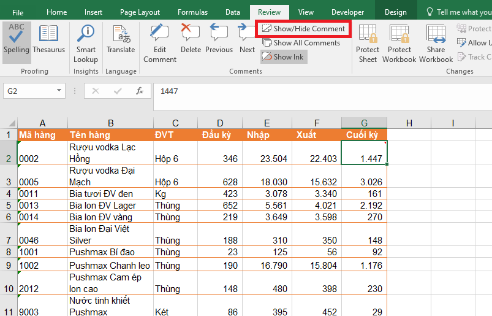Open the Protect Sheet option
The image size is (492, 316).
368,43
